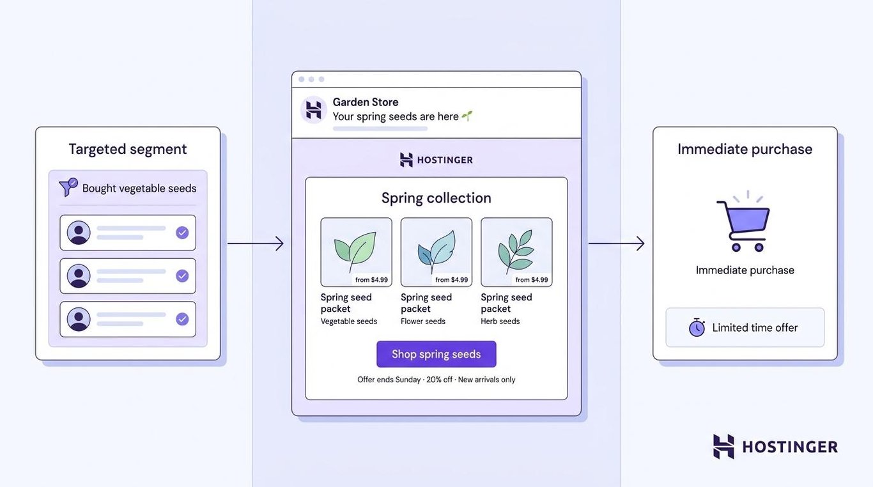Image resolution: width=873 pixels, height=487 pixels.
Task: Click the arrow leading to Immediate purchase
Action: (x=616, y=243)
